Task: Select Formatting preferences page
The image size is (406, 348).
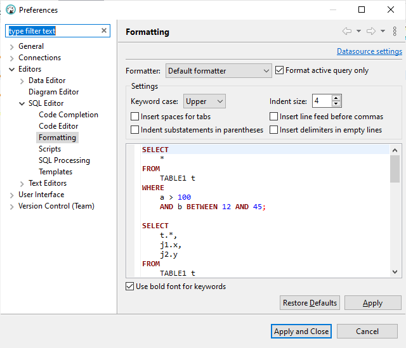Action: 57,138
